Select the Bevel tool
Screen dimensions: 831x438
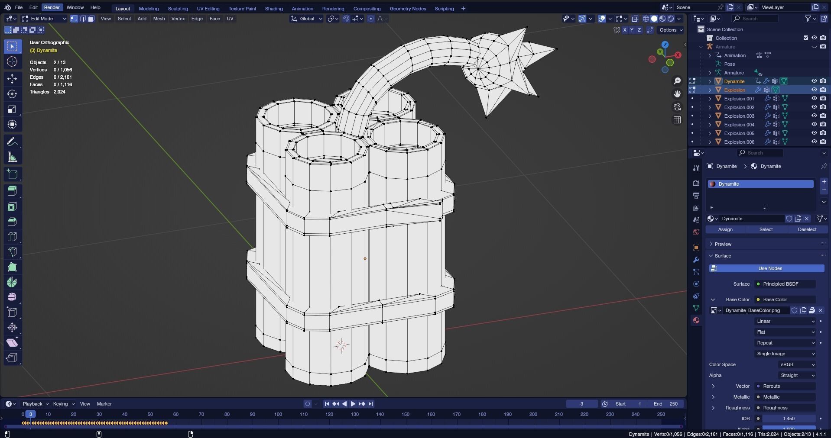(x=12, y=222)
